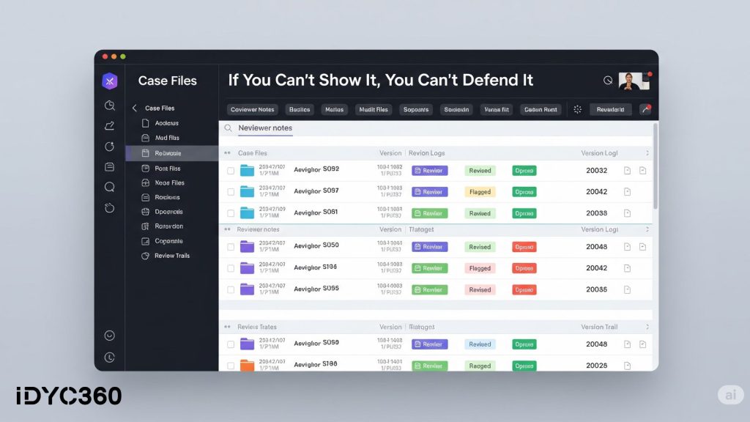Viewport: 750px width, 422px height.
Task: Click the circular icon left of profile photo
Action: pyautogui.click(x=607, y=81)
